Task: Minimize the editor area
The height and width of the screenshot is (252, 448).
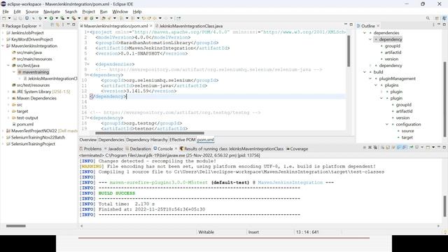Action: click(346, 24)
